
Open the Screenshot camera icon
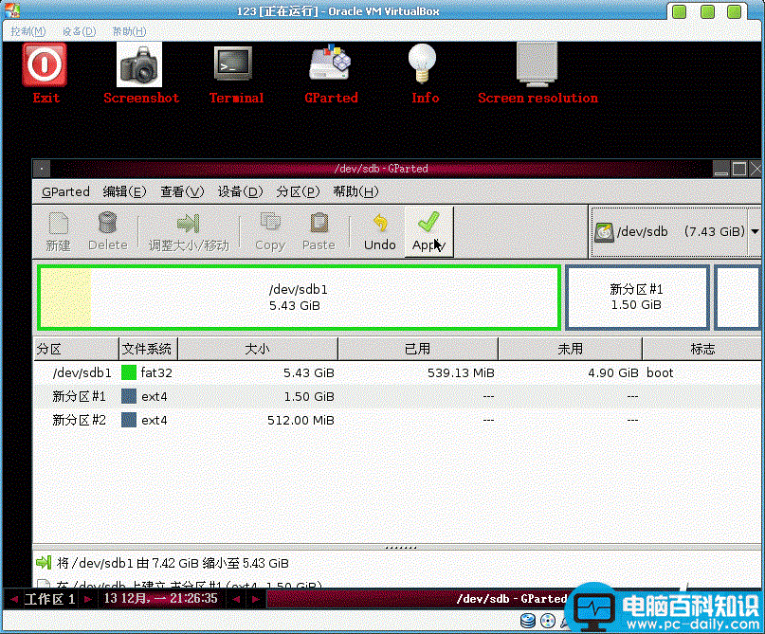pyautogui.click(x=140, y=65)
